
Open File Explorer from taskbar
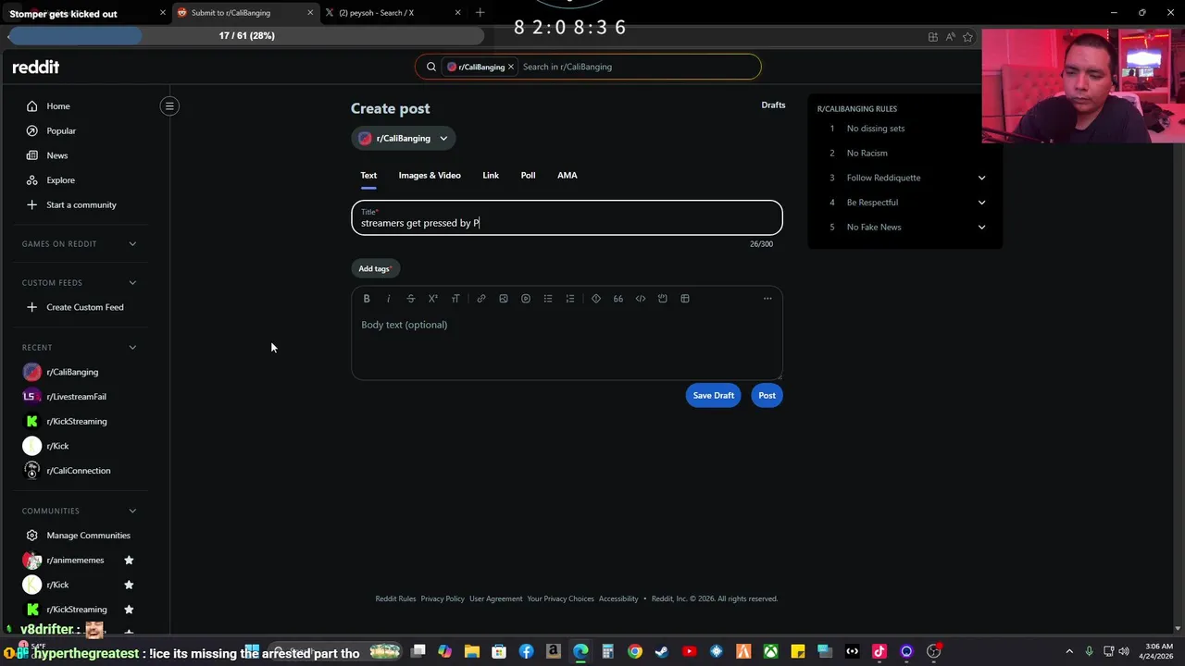(x=472, y=651)
